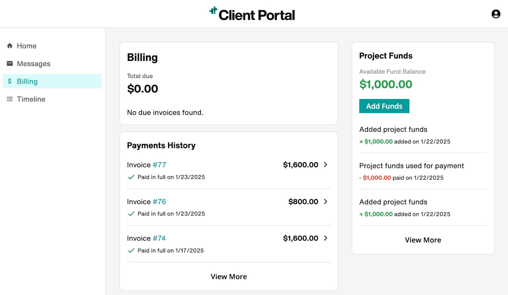Open Messages via the envelope icon
This screenshot has width=508, height=295.
click(x=10, y=63)
